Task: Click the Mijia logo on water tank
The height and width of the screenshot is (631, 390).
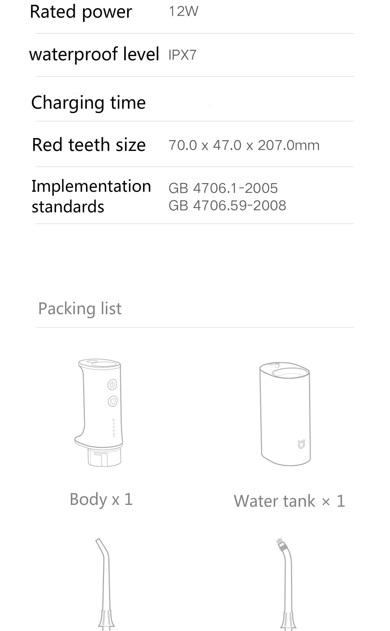Action: [x=301, y=444]
